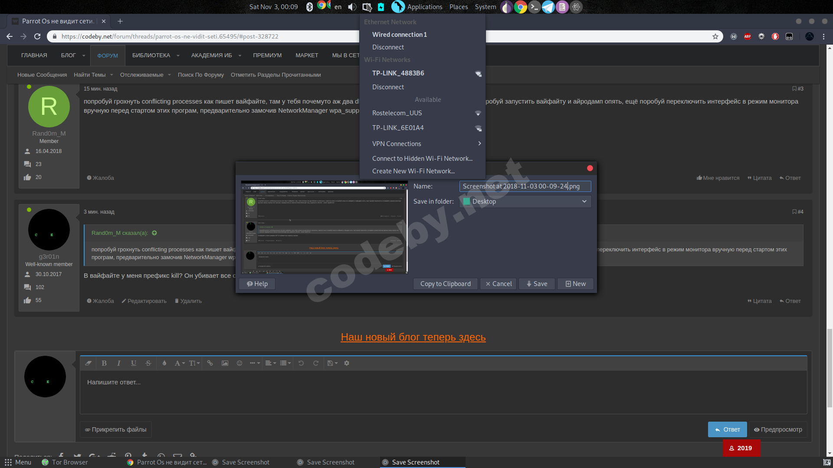Bookmark this page with star icon
The image size is (833, 468).
715,36
